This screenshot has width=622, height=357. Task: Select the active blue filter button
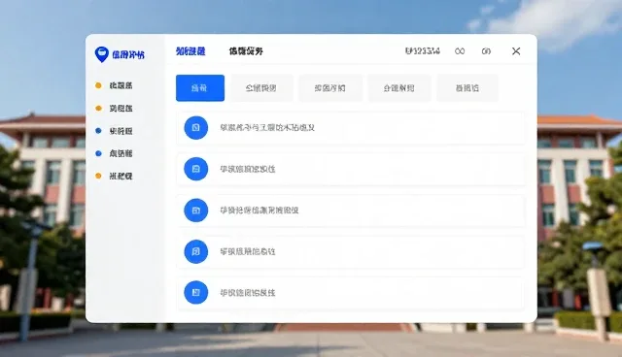(x=200, y=88)
